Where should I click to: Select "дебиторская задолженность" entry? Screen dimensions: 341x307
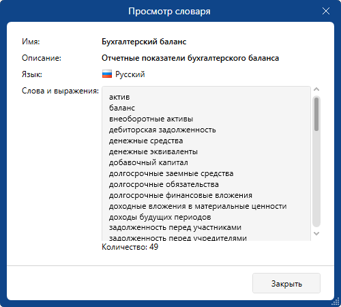(162, 130)
